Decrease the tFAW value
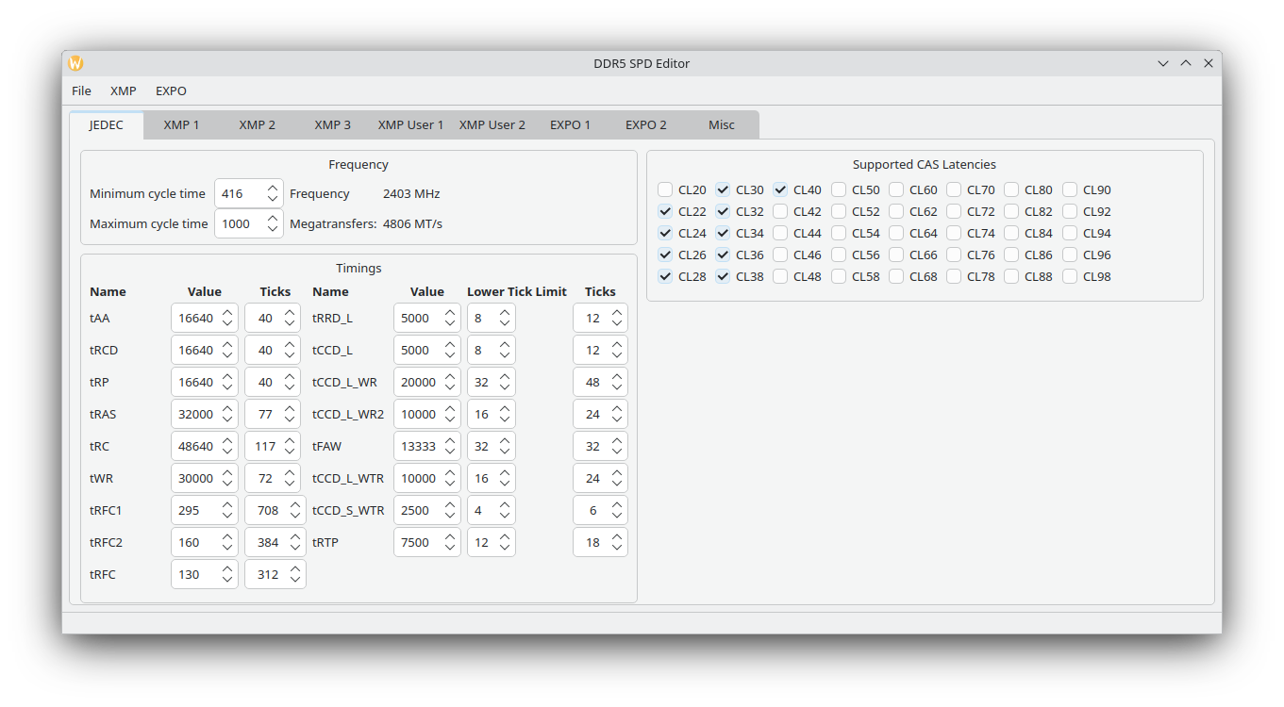 [x=450, y=452]
